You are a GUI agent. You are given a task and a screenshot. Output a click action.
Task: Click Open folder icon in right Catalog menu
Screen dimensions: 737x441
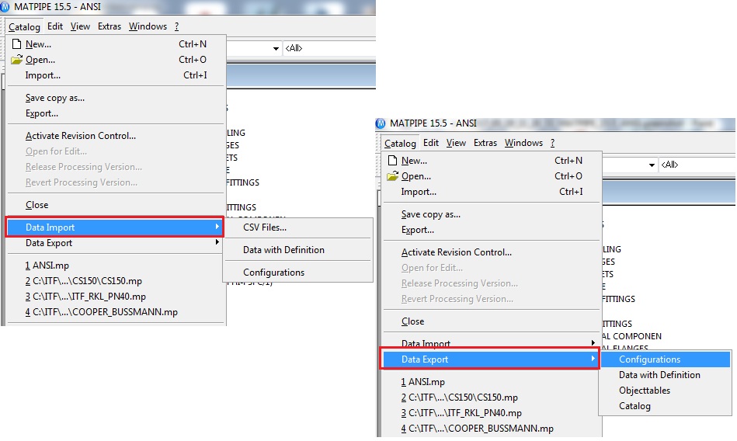click(392, 176)
